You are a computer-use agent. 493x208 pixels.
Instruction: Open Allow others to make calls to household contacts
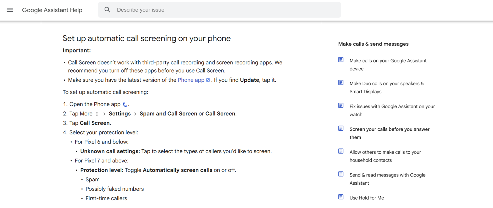tap(385, 156)
